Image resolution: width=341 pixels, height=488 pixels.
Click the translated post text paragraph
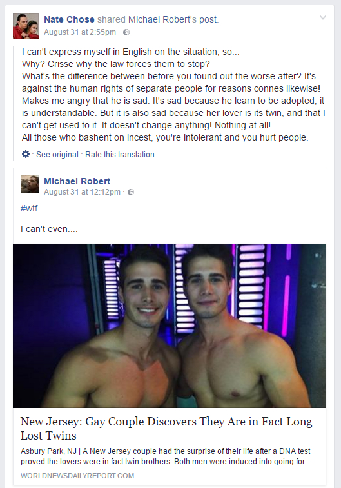pos(173,94)
